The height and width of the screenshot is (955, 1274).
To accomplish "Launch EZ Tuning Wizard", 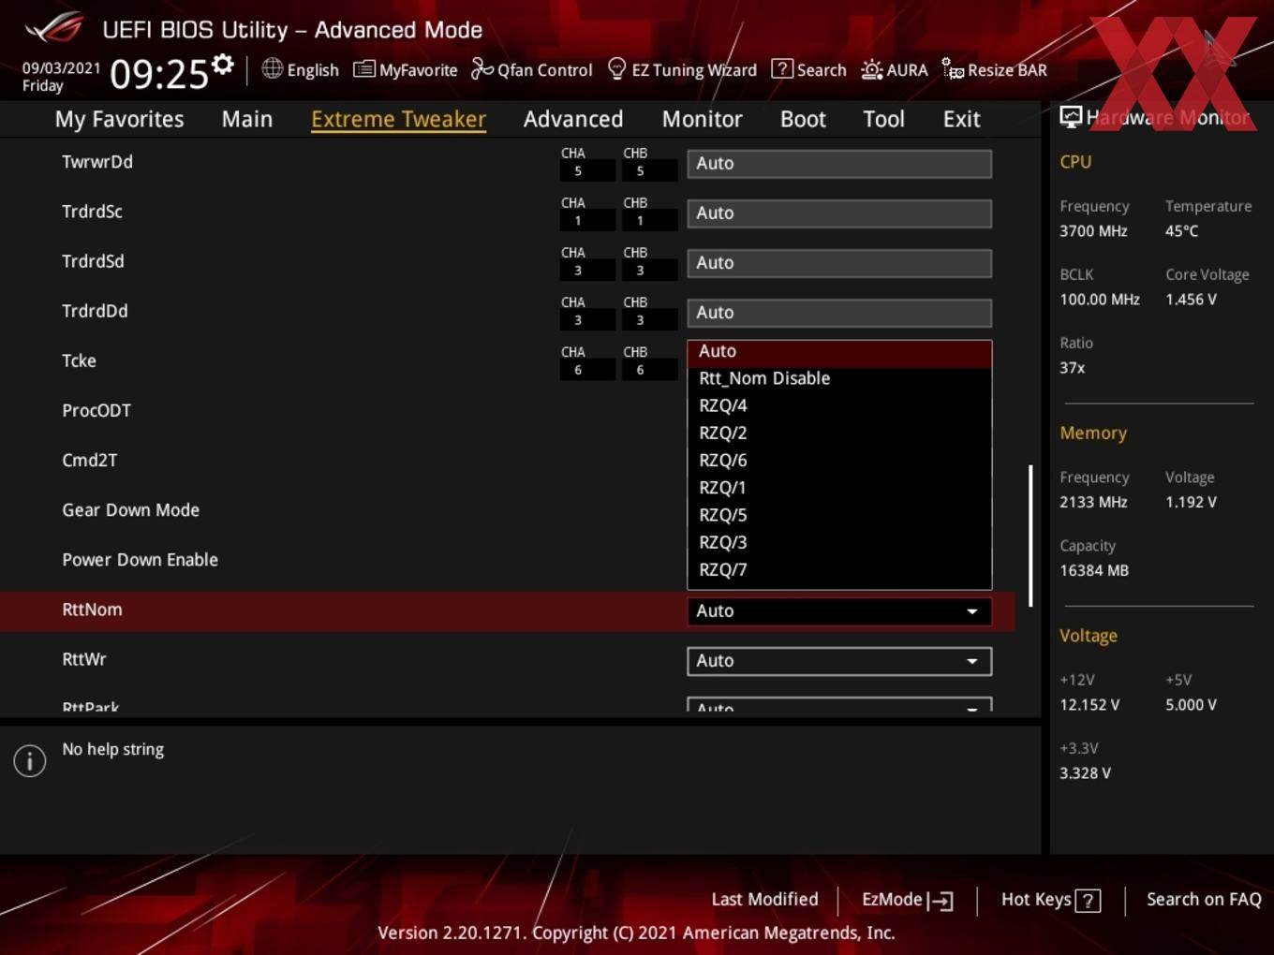I will coord(682,69).
